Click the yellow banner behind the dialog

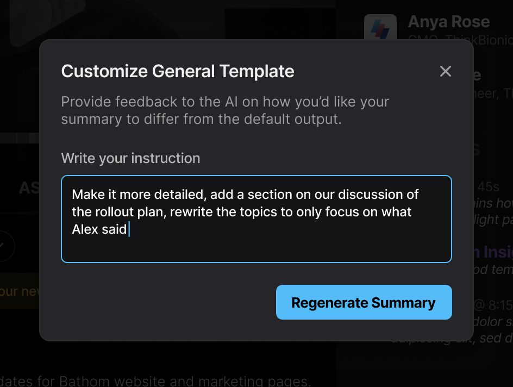pos(20,291)
